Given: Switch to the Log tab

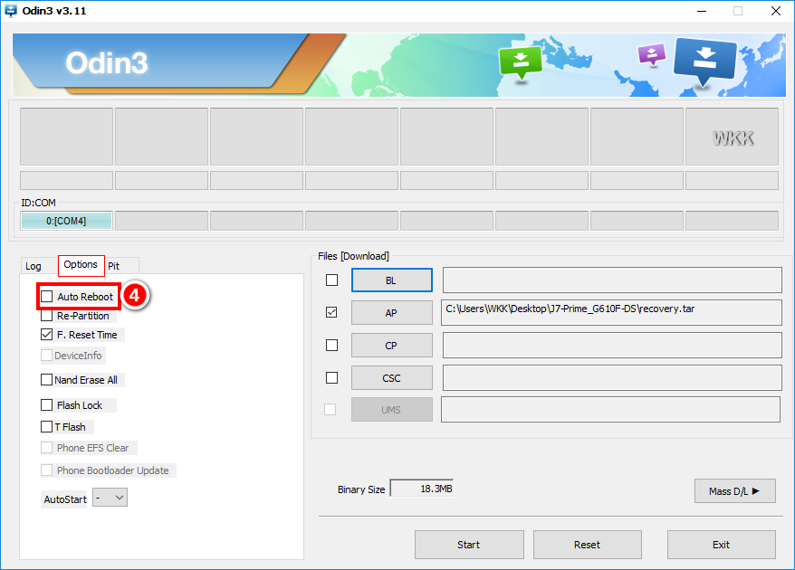Looking at the screenshot, I should click(34, 266).
